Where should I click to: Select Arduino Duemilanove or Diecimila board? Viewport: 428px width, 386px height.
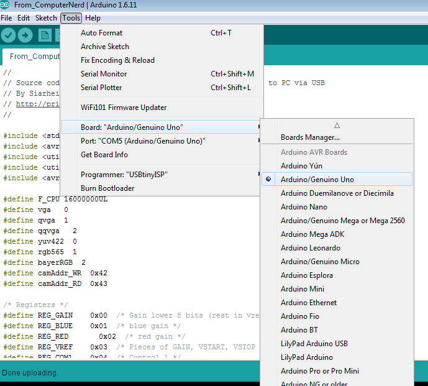pos(337,193)
